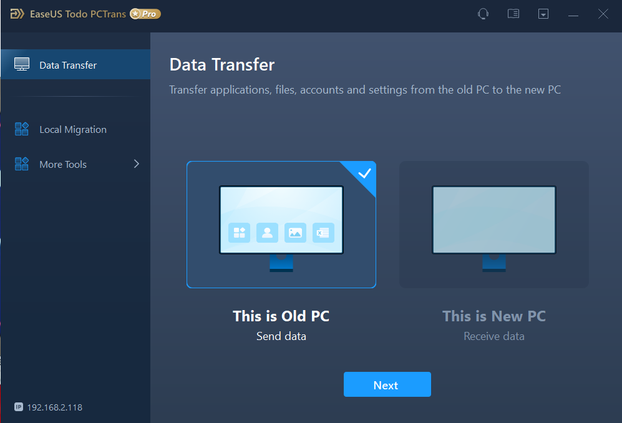Viewport: 622px width, 423px height.
Task: Click the EaseUS logo icon in title bar
Action: tap(17, 14)
